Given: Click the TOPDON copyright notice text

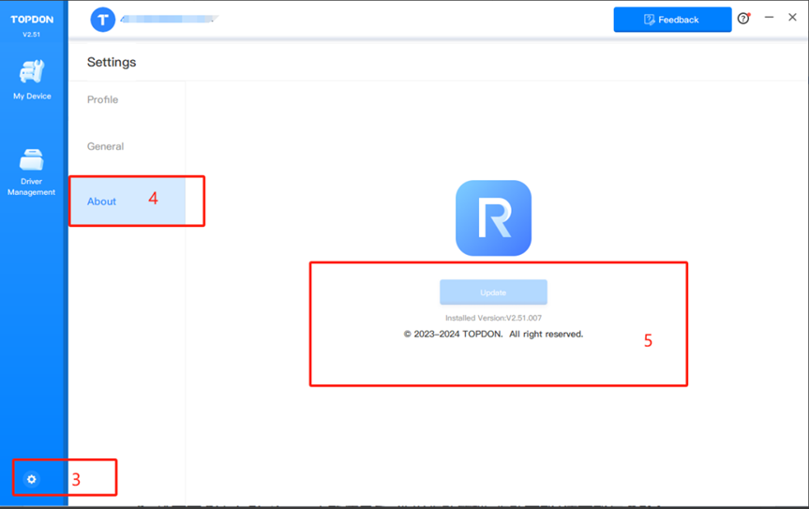Looking at the screenshot, I should click(493, 335).
